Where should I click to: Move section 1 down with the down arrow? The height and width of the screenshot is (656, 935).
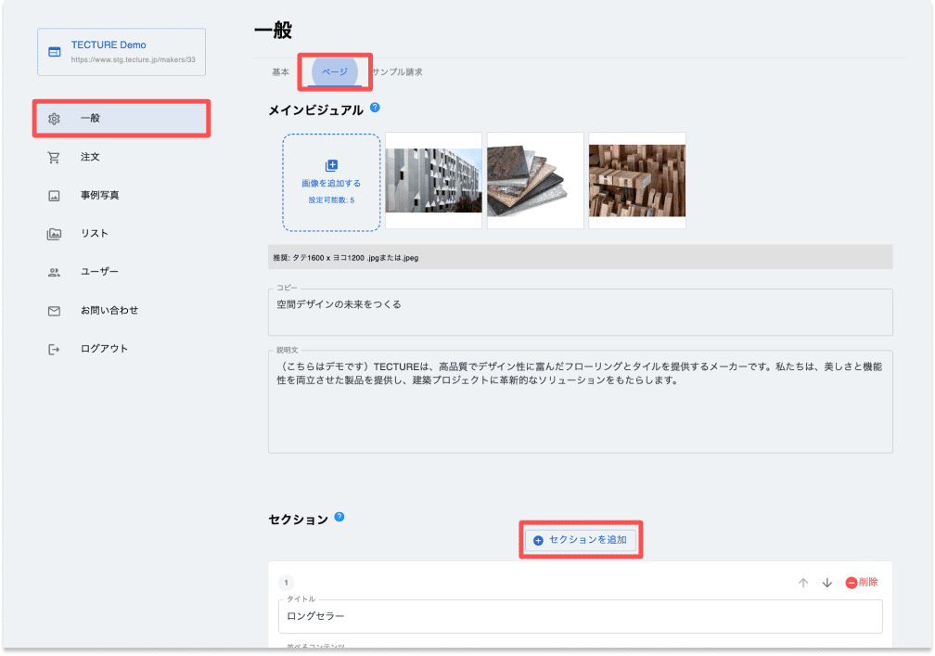826,582
